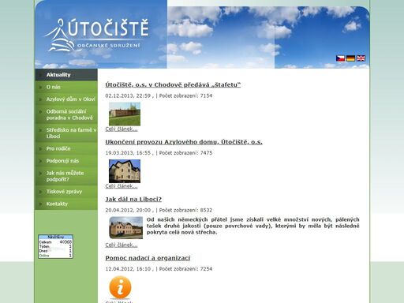Open the Aktuality menu item
The width and height of the screenshot is (404, 303).
66,75
